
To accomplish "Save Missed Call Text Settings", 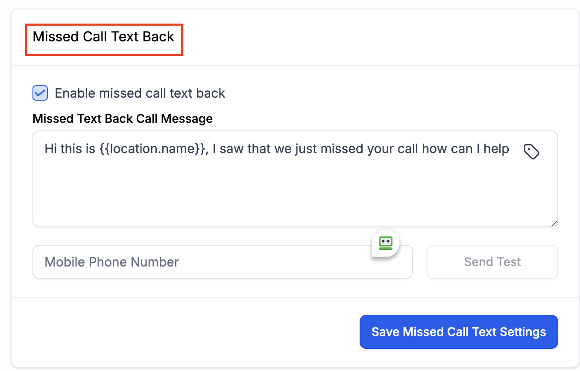I will pyautogui.click(x=459, y=332).
